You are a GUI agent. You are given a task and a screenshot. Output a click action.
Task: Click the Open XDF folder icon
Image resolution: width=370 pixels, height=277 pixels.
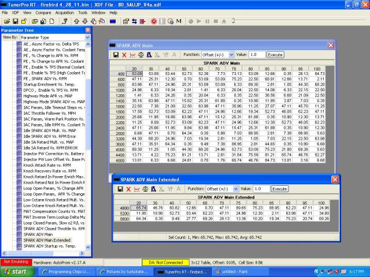[x=35, y=21]
